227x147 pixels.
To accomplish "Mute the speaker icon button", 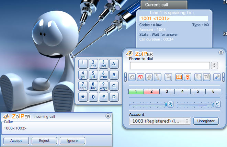I will [218, 104].
